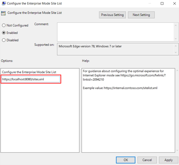Click the Cancel button
This screenshot has width=179, height=165.
point(147,160)
